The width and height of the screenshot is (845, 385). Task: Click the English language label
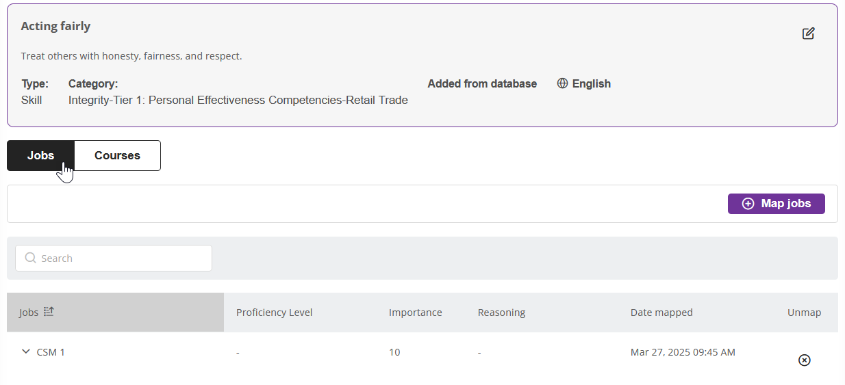591,83
